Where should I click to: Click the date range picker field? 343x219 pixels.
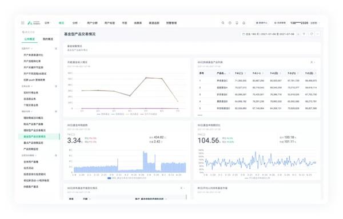point(268,34)
